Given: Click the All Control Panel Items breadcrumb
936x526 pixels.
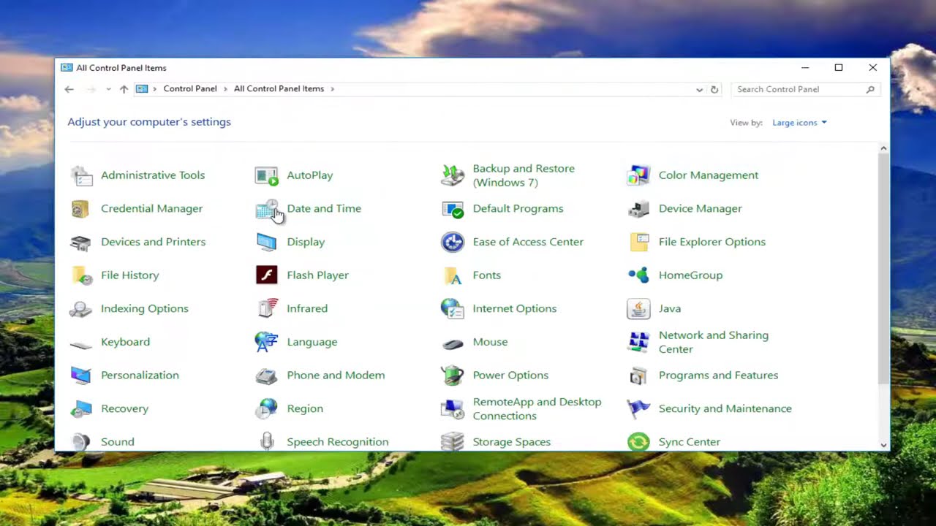Looking at the screenshot, I should coord(279,88).
